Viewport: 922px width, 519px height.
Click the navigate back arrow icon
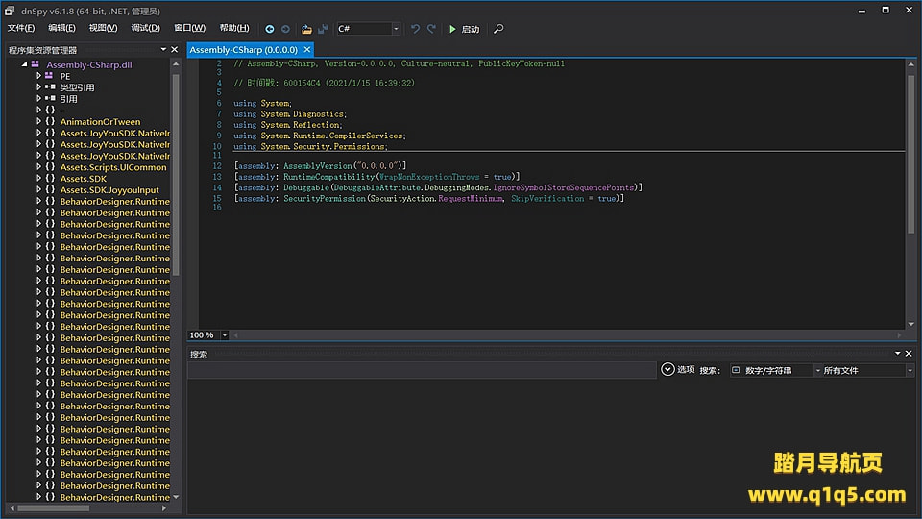click(x=270, y=29)
